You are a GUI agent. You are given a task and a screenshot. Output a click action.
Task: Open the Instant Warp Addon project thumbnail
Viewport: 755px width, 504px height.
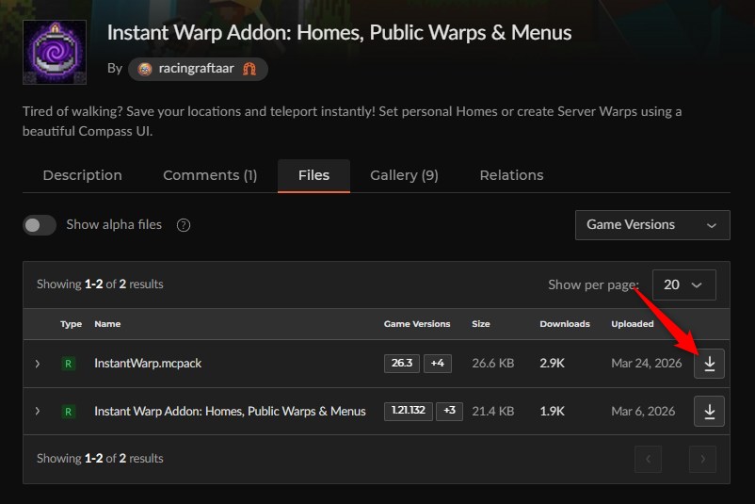pos(55,52)
